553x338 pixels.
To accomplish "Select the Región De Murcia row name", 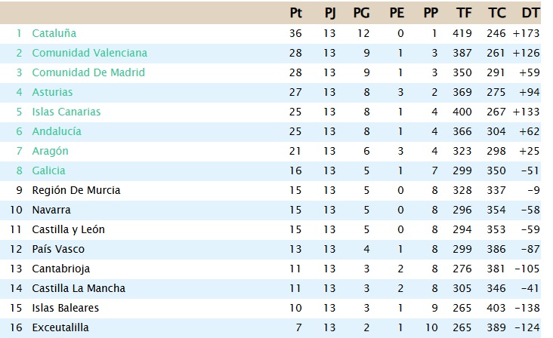I will click(x=76, y=190).
